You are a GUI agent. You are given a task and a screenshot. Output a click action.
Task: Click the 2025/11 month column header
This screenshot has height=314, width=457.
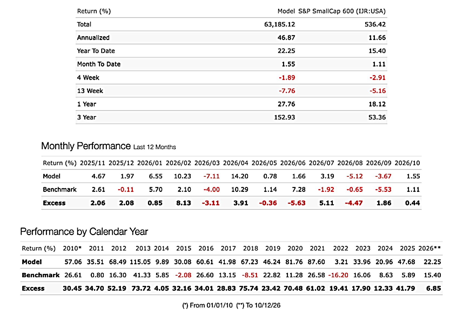pyautogui.click(x=92, y=163)
